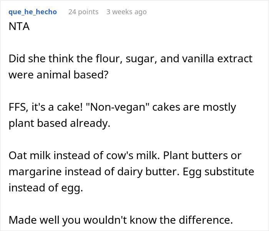Click the line starting with Made well you wouldn't
The width and height of the screenshot is (269, 231).
point(121,220)
